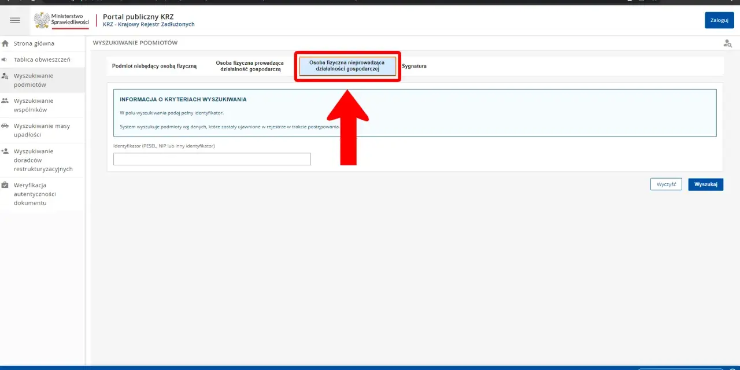Image resolution: width=740 pixels, height=370 pixels.
Task: Click the megaphone icon for Tablica obwieszczeń
Action: tap(5, 60)
